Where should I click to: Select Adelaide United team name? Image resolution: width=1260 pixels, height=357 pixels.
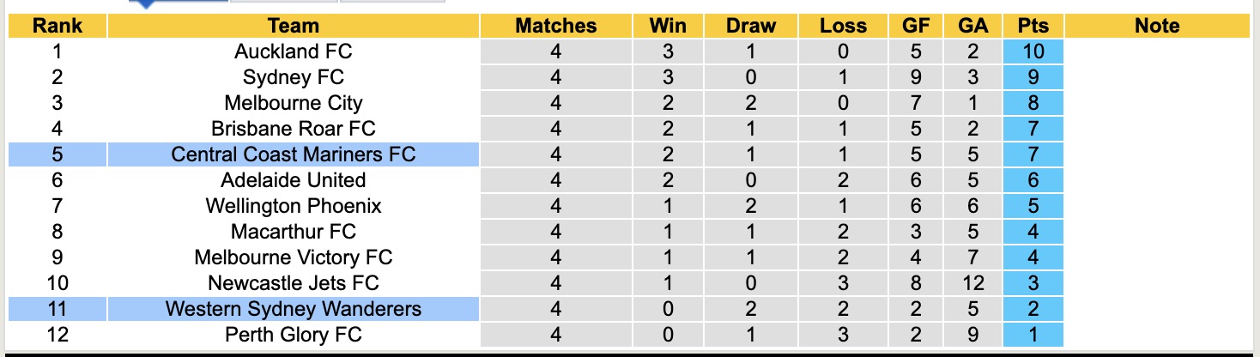pos(293,180)
